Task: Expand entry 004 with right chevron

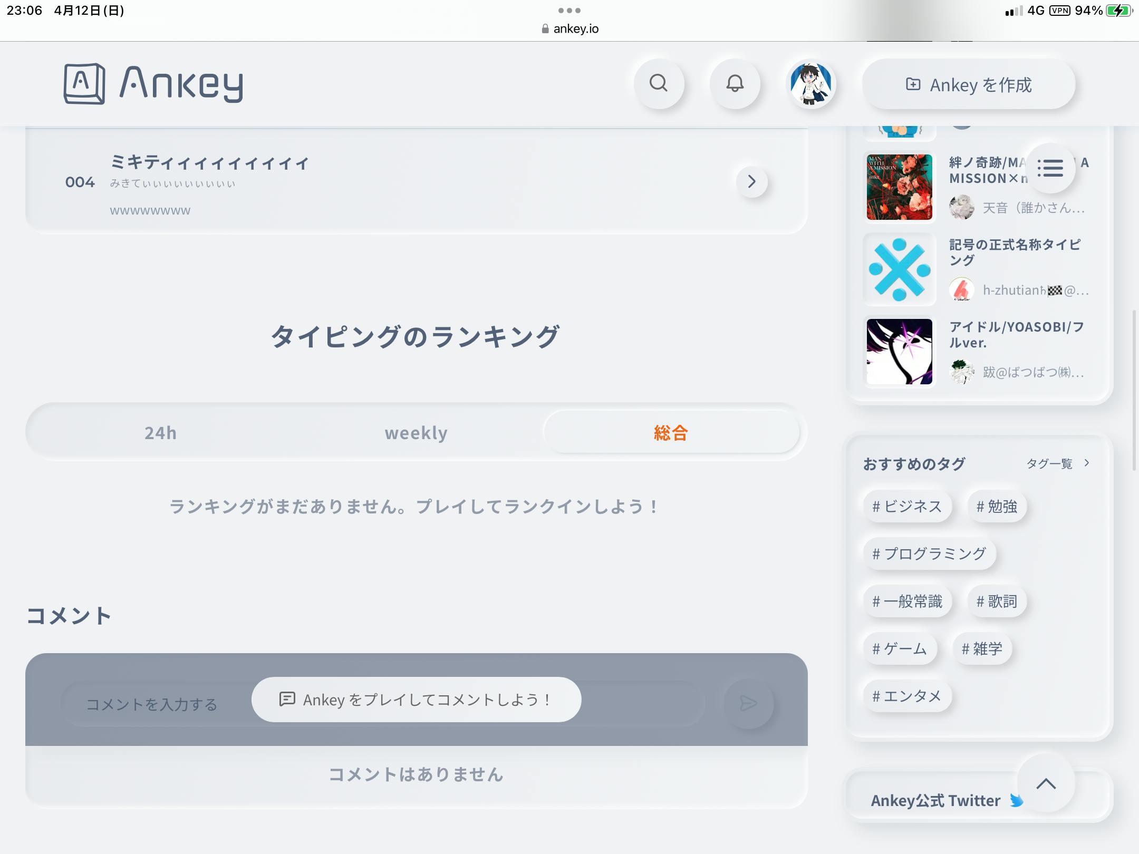Action: [x=751, y=182]
